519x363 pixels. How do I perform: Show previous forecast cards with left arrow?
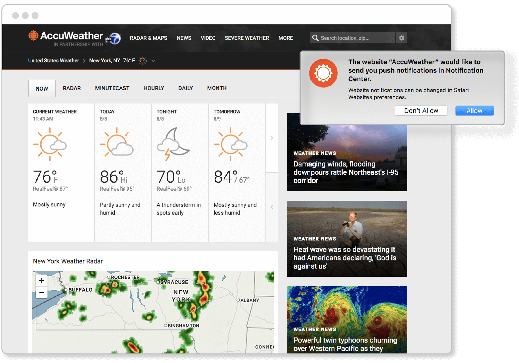(272, 207)
